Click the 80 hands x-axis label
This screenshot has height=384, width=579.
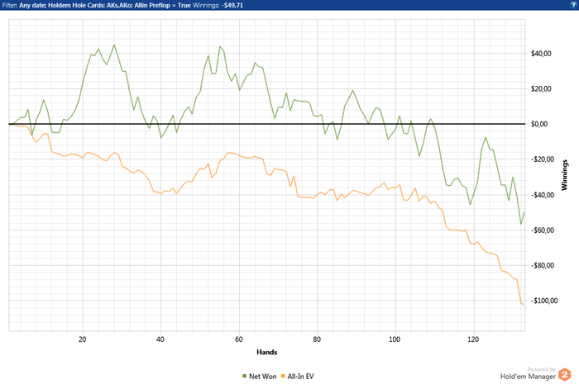click(x=317, y=339)
